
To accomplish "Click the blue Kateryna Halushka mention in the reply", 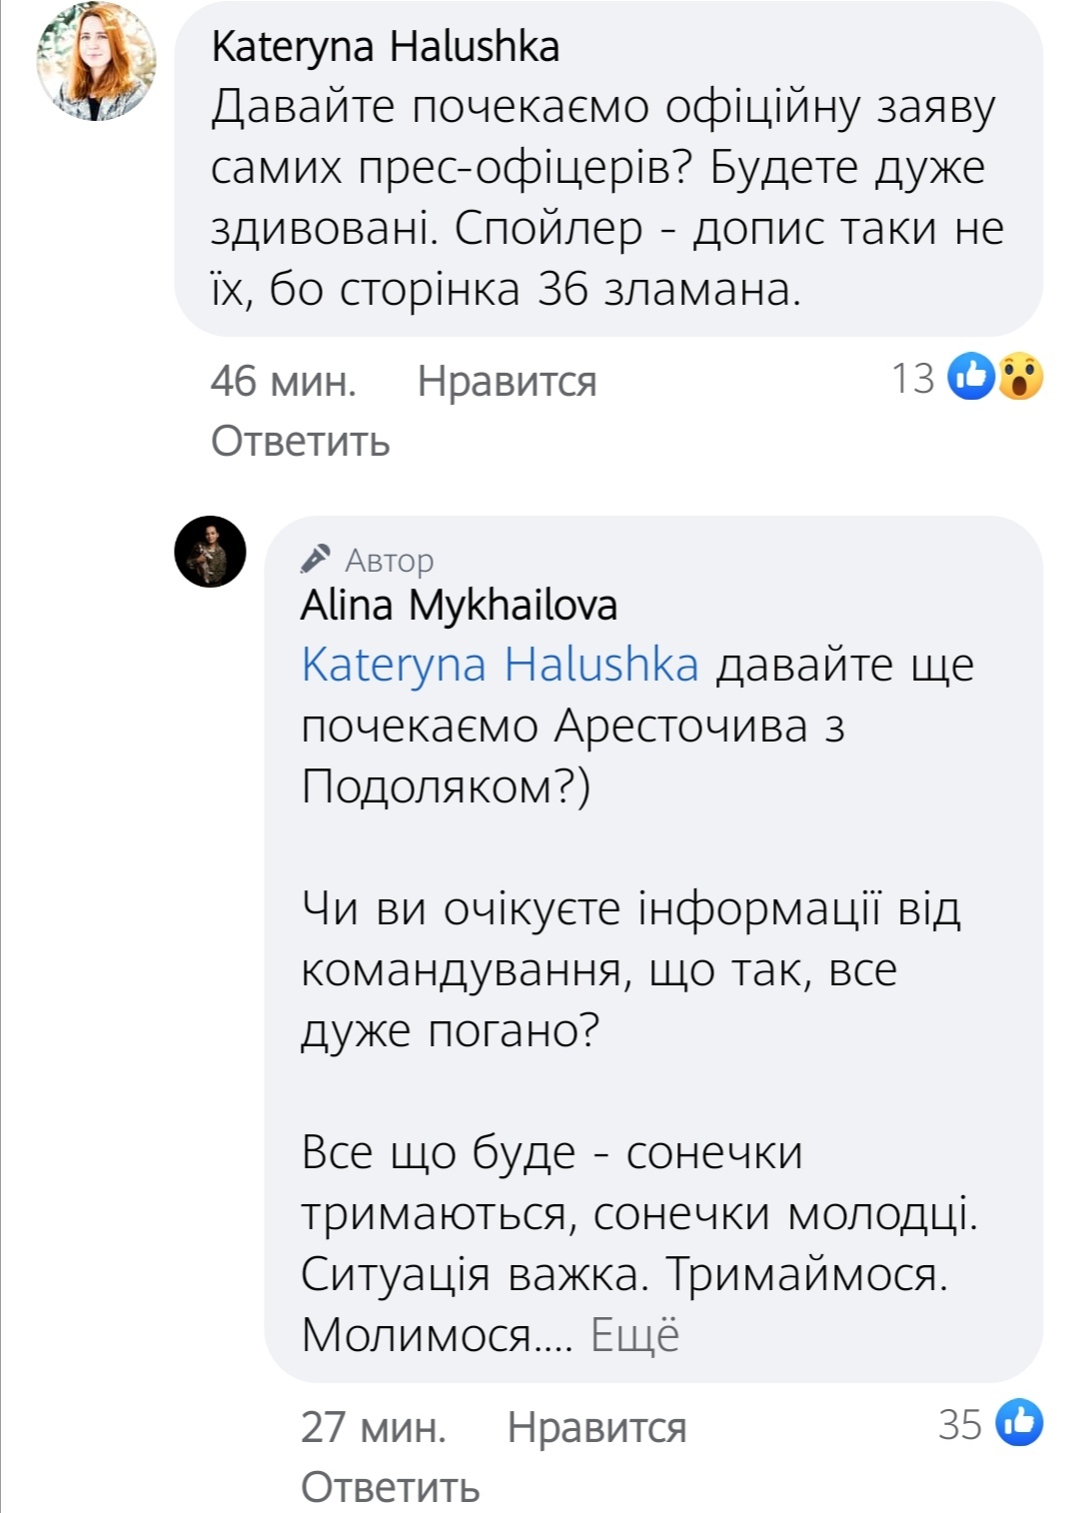I will point(500,665).
